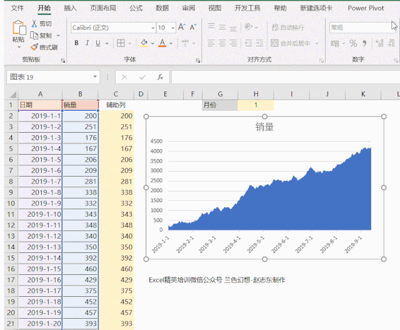Viewport: 400px width, 330px height.
Task: Decrease font size with small A
Action: [193, 27]
